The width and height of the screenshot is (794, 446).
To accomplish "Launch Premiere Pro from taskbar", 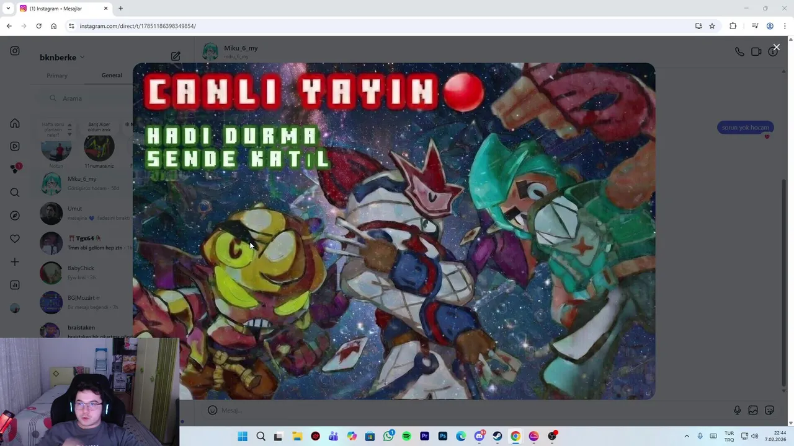I will pyautogui.click(x=424, y=436).
